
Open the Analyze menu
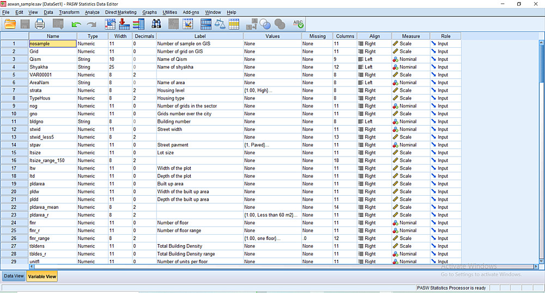(92, 12)
